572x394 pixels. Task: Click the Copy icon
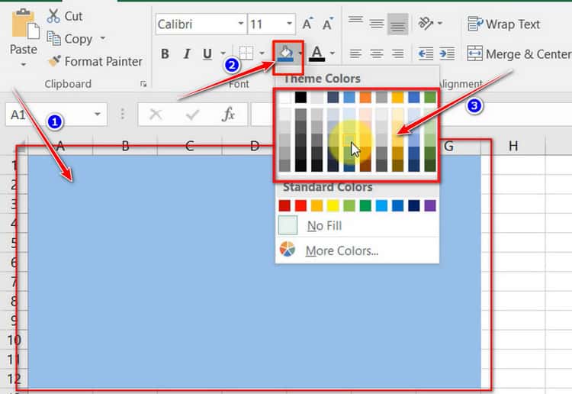click(x=54, y=38)
